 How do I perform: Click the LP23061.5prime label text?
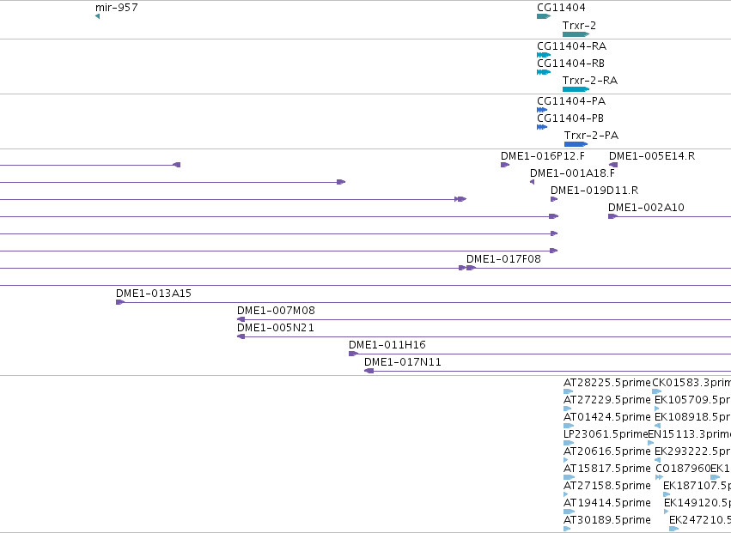click(x=606, y=434)
